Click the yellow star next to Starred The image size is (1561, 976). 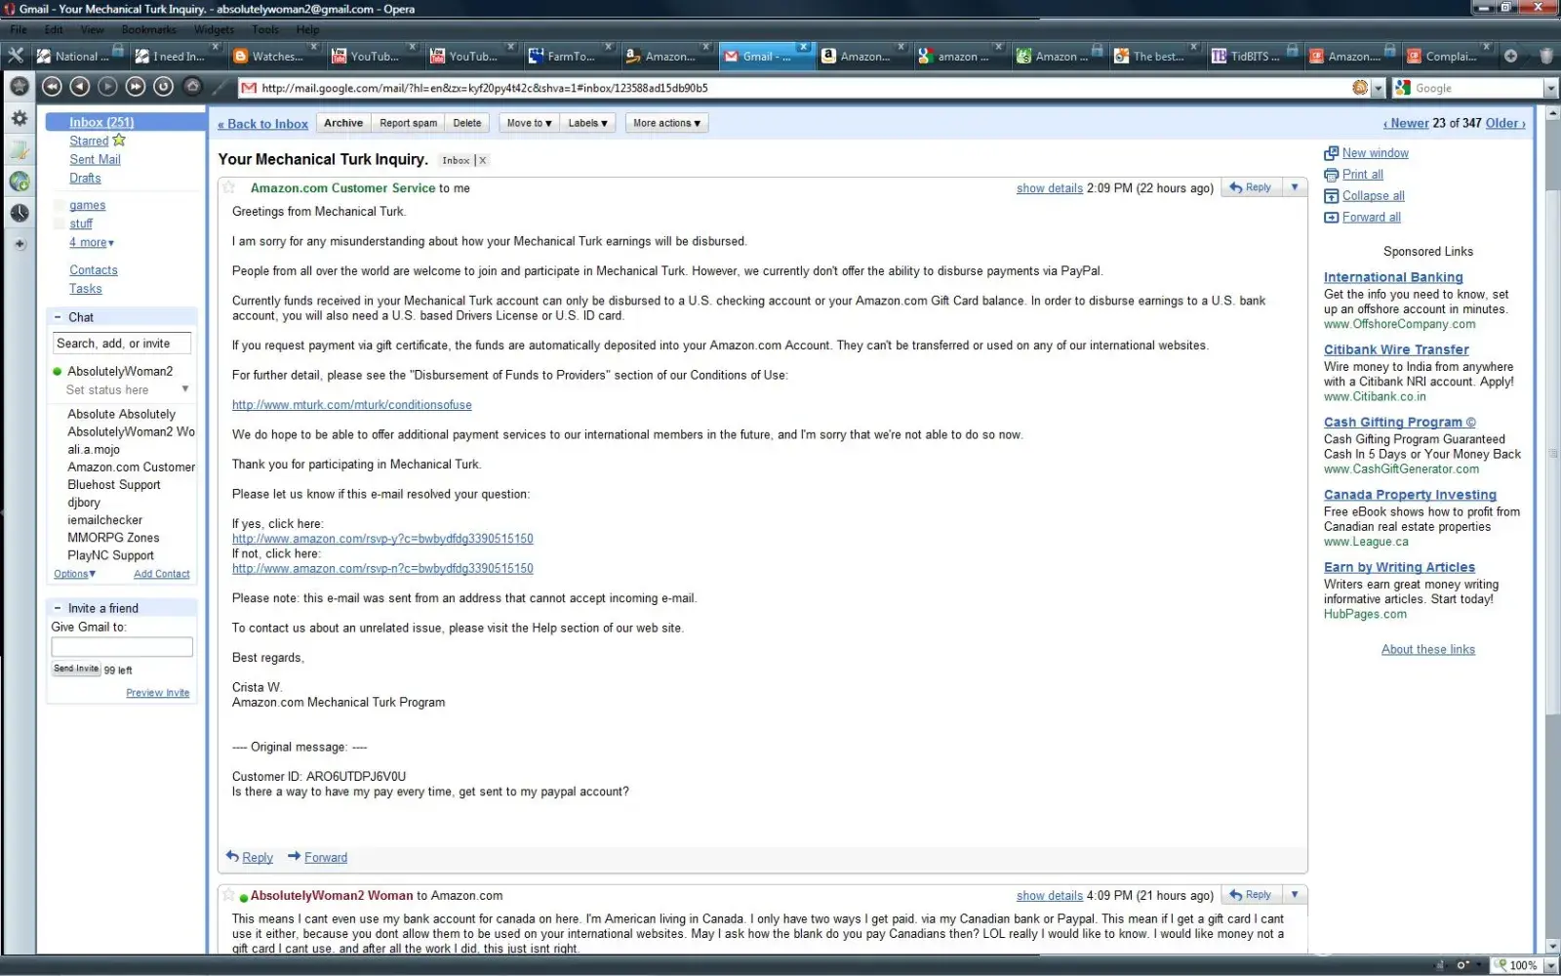(119, 141)
